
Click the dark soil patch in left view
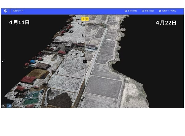58,101
